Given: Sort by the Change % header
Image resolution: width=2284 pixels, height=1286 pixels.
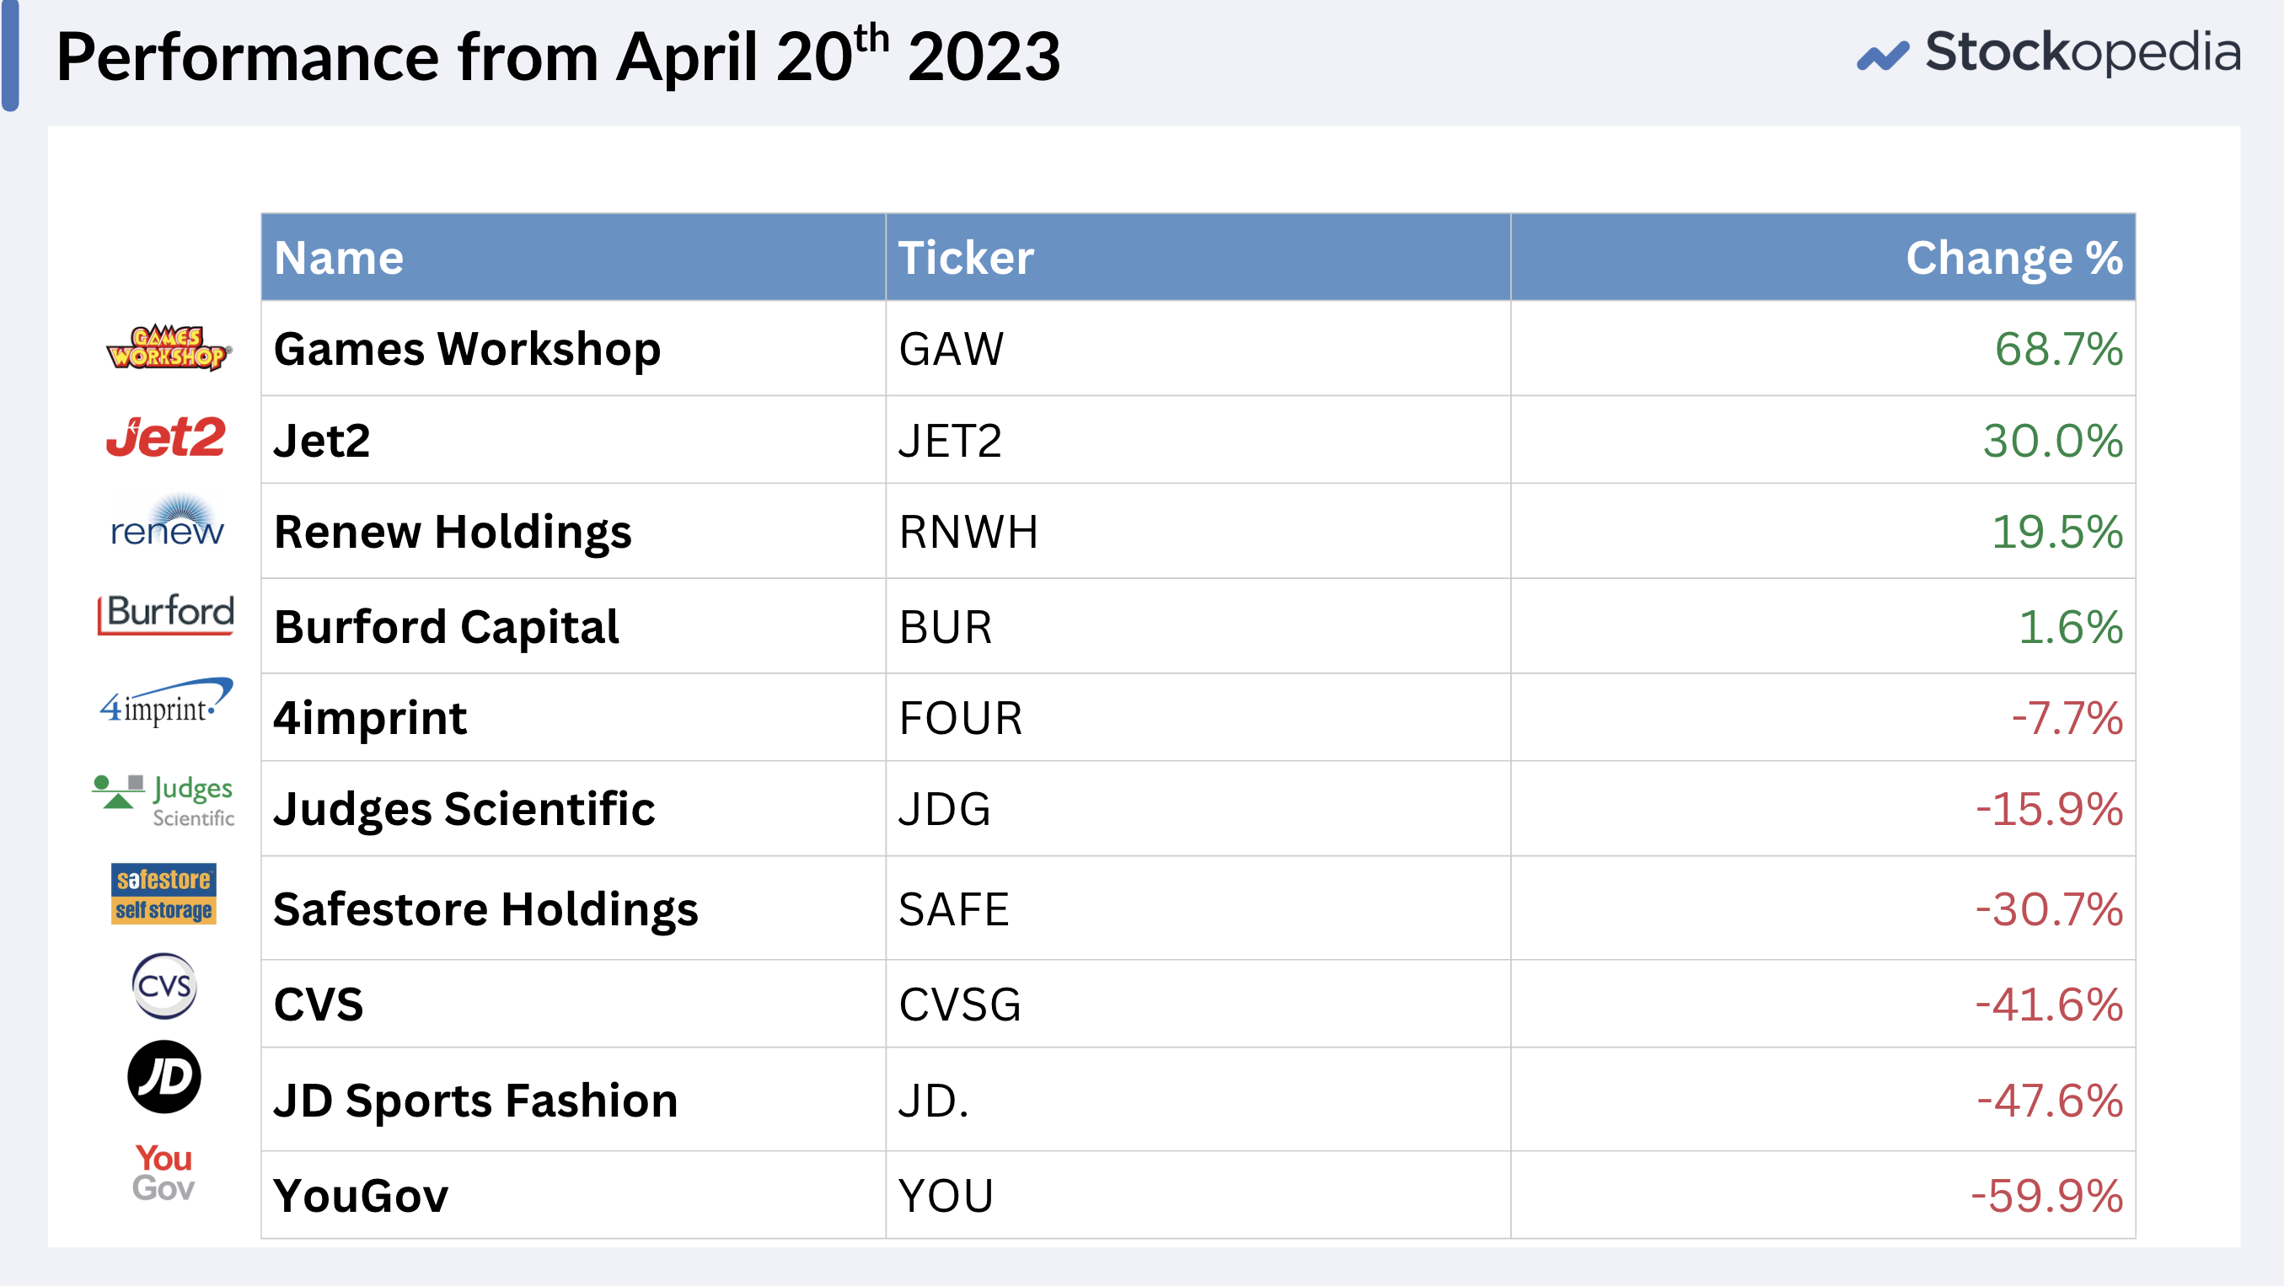Looking at the screenshot, I should (x=1822, y=257).
